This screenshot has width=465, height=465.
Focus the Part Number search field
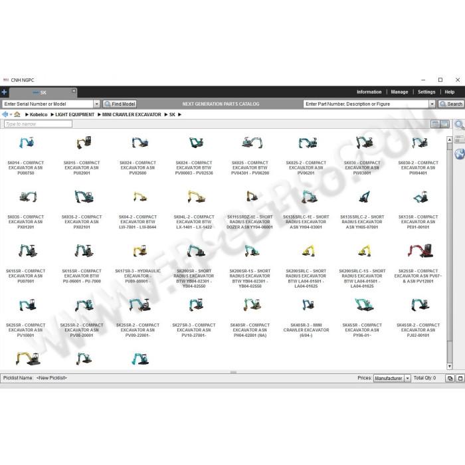pos(366,104)
